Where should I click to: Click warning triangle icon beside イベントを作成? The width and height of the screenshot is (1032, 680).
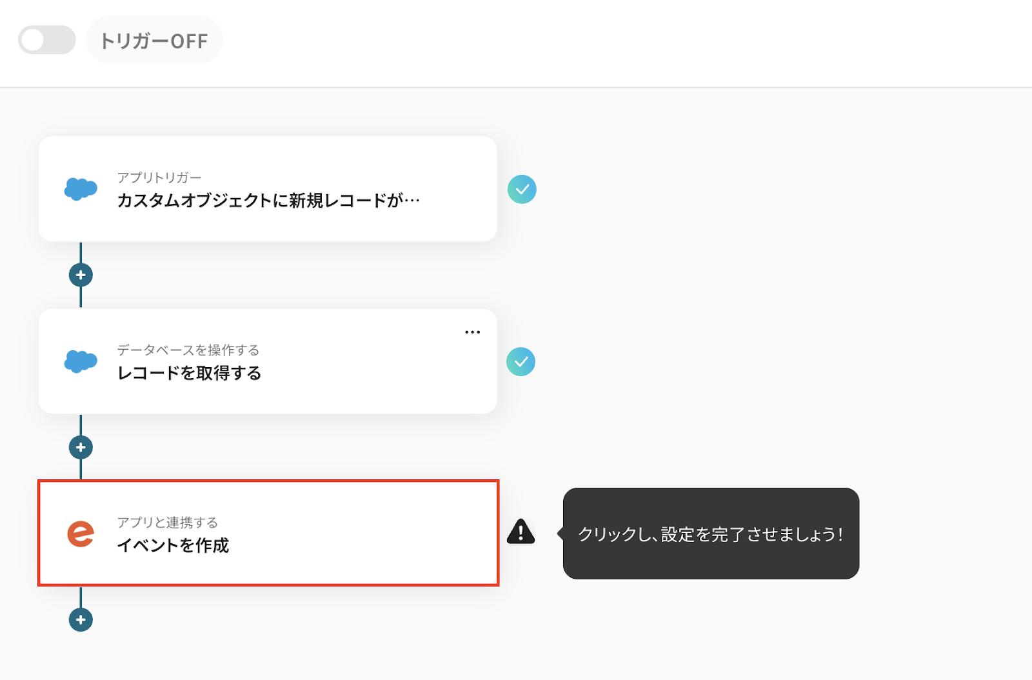521,532
